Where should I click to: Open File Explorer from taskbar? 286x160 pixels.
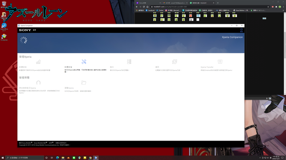63,158
